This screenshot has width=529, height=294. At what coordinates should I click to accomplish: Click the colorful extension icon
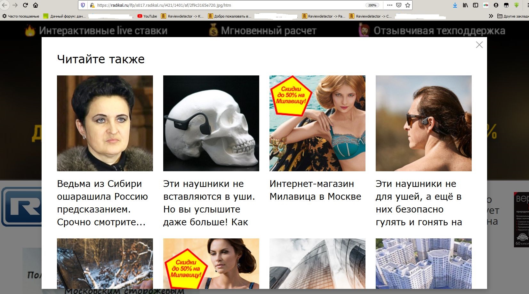(x=486, y=5)
